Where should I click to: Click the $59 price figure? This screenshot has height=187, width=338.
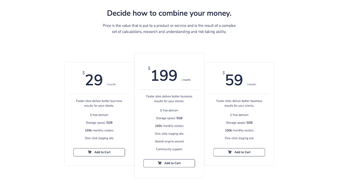pos(234,80)
